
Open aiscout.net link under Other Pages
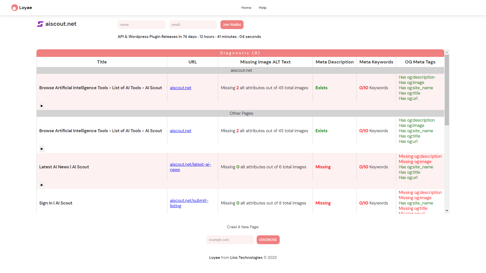[x=180, y=131]
